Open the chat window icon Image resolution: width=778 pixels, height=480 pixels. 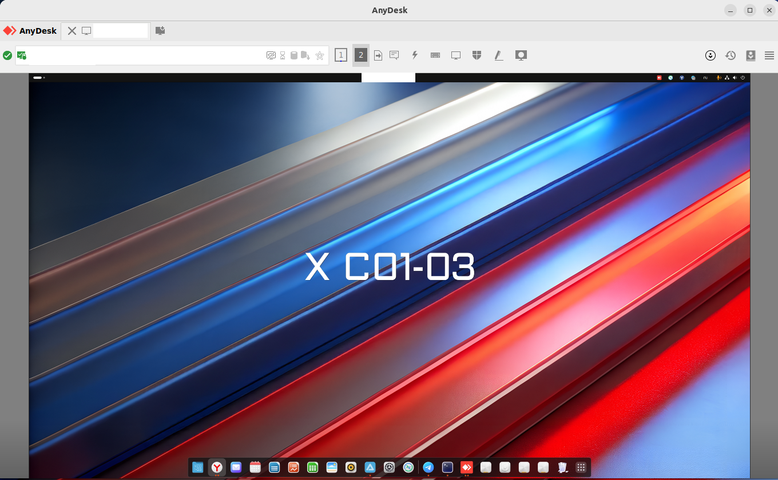coord(394,55)
